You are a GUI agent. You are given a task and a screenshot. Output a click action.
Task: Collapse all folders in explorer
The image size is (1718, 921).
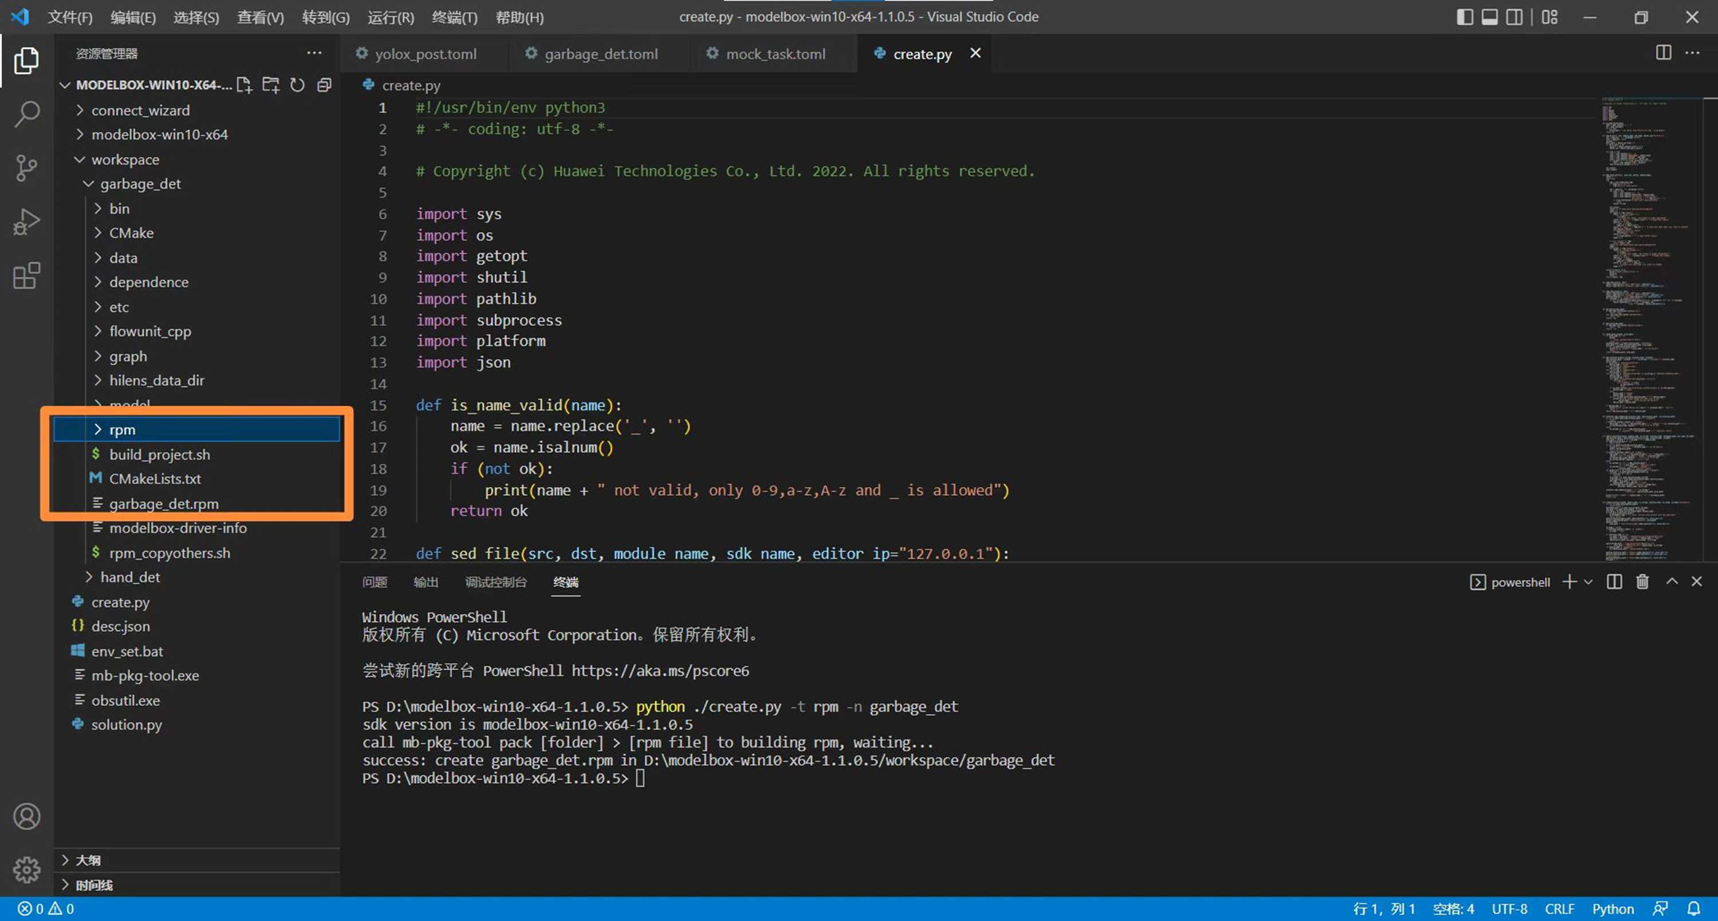click(324, 85)
